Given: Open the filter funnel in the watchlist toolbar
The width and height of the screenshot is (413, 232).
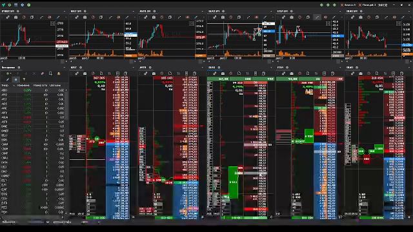Looking at the screenshot, I should [x=24, y=79].
